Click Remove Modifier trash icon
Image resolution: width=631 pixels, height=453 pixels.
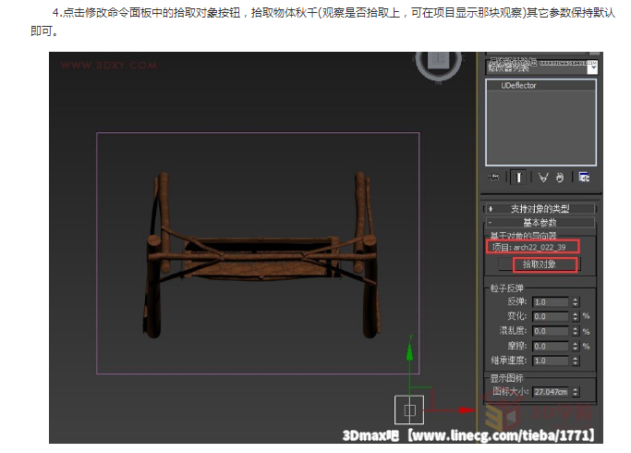pos(560,178)
